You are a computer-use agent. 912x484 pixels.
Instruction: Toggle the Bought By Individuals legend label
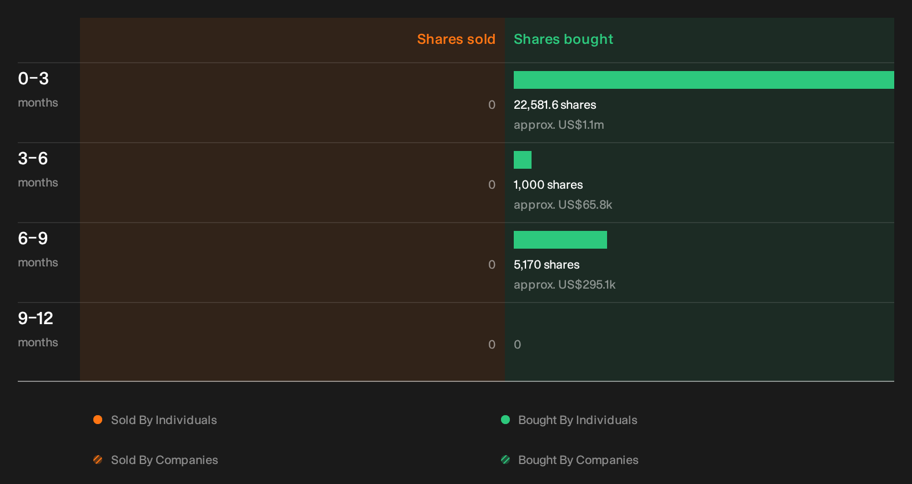click(x=578, y=420)
